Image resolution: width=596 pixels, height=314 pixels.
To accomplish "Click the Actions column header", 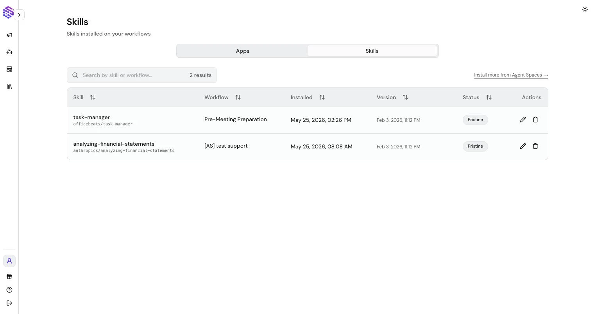I will tap(532, 97).
